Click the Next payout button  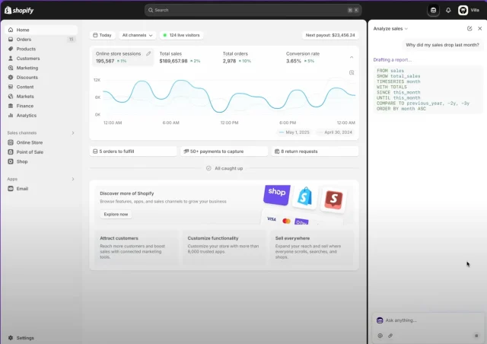click(x=330, y=35)
